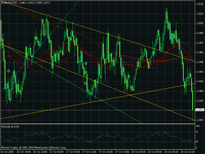205x154 pixels.
Task: Select the purple dashed trend line
Action: point(8,110)
